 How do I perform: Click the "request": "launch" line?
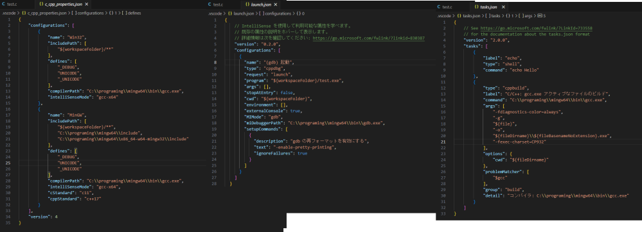pyautogui.click(x=268, y=75)
